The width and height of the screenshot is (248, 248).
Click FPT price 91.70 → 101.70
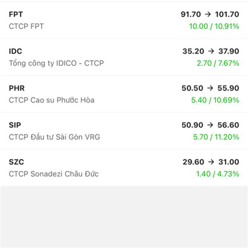pyautogui.click(x=210, y=14)
